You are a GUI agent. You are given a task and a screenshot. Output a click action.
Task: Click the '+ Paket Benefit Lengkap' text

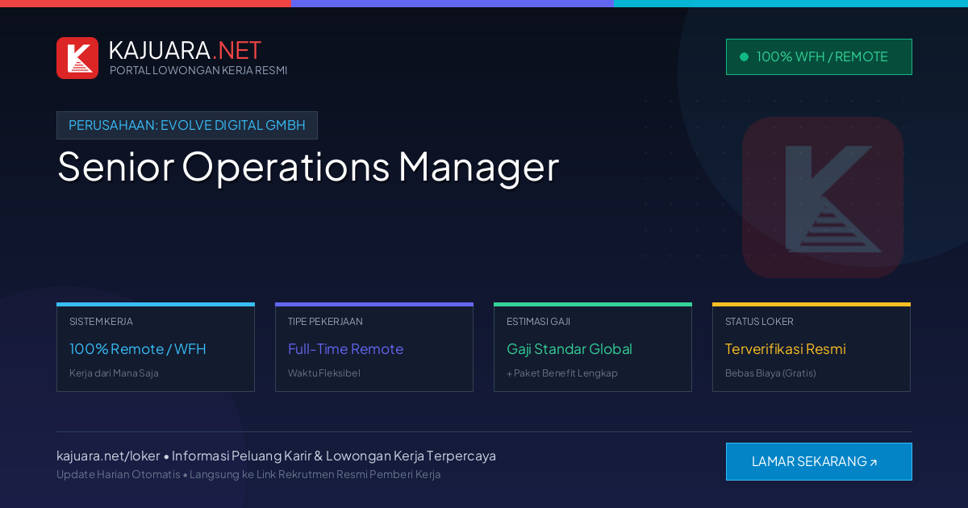562,373
